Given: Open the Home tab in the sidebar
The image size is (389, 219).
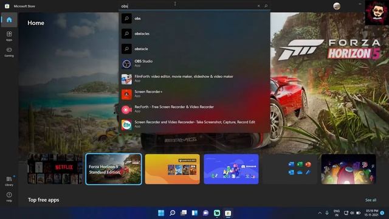Looking at the screenshot, I should coord(9,19).
